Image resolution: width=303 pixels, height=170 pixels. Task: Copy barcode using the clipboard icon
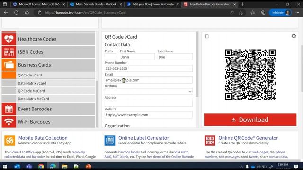coord(206,36)
